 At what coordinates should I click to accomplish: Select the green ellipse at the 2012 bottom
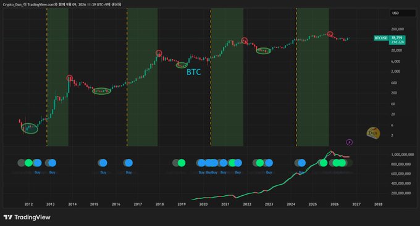30,129
